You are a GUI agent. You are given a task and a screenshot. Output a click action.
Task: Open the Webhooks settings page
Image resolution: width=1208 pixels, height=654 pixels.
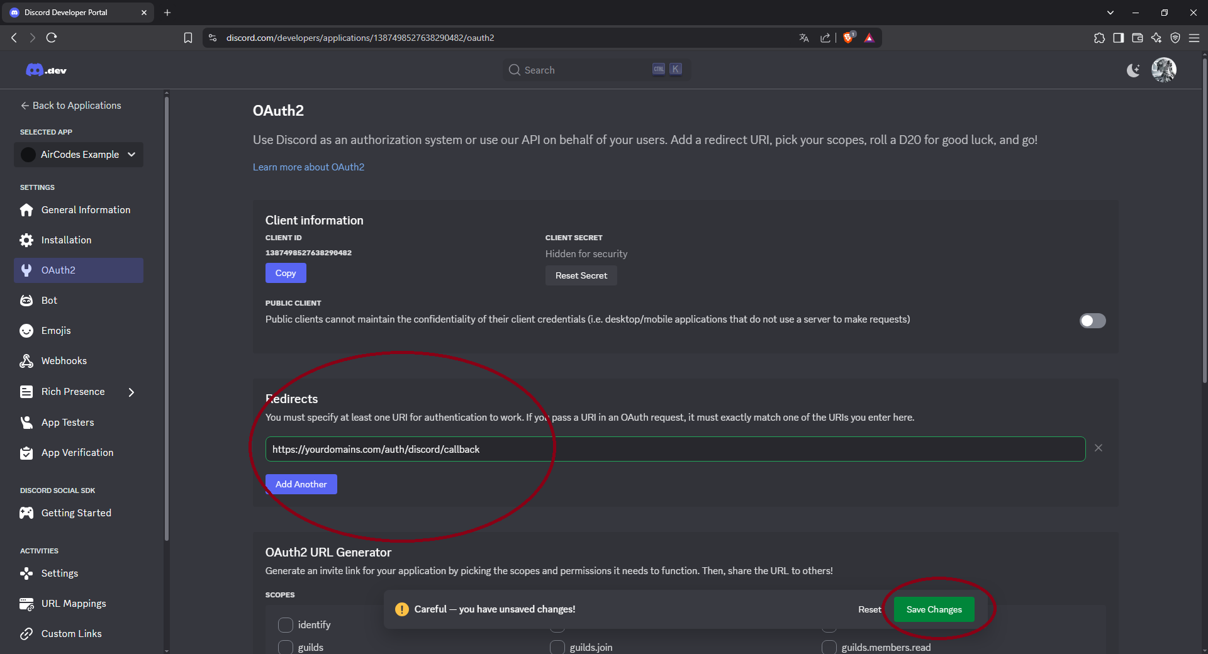[79, 361]
